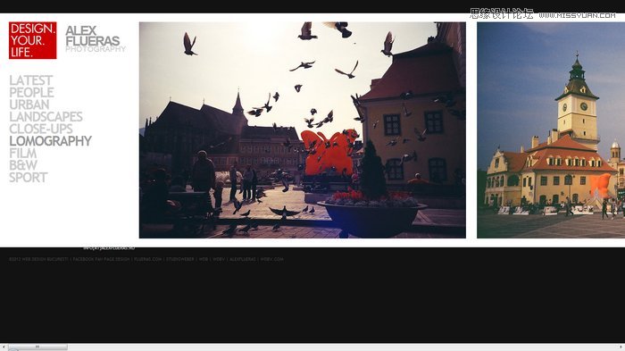Open the People gallery
The height and width of the screenshot is (351, 625).
point(31,93)
